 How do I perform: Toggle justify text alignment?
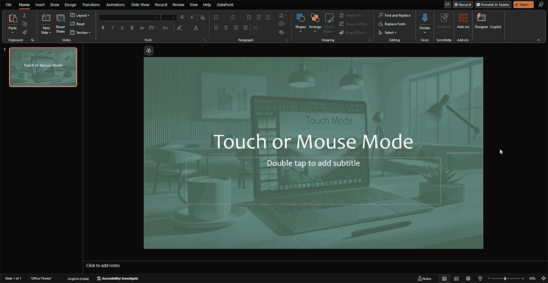246,27
